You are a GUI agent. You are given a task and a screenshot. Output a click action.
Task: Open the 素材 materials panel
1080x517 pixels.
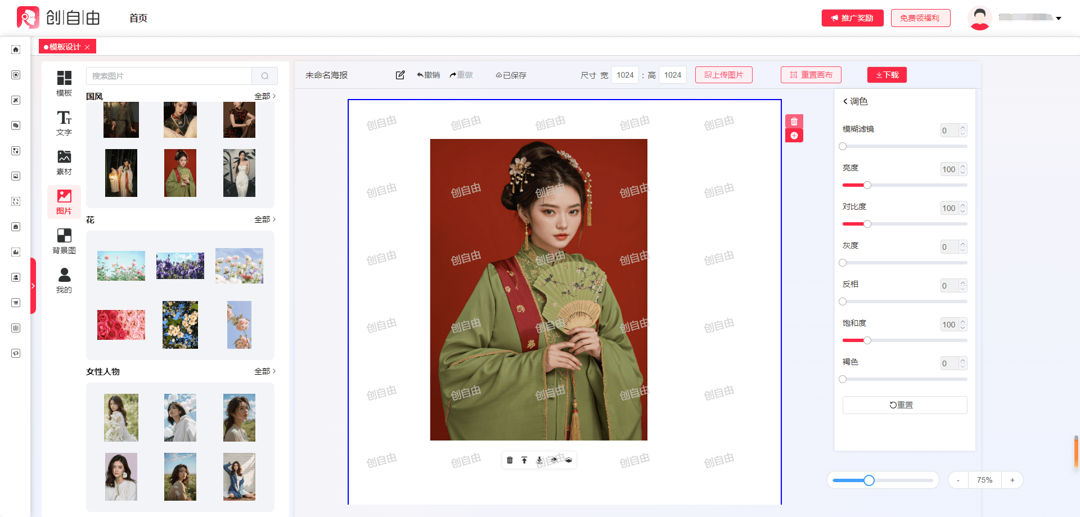64,162
